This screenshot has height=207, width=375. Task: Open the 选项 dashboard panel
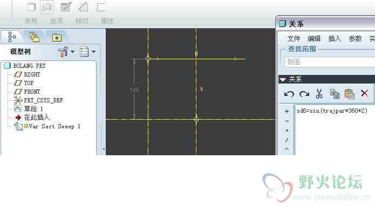pyautogui.click(x=56, y=21)
